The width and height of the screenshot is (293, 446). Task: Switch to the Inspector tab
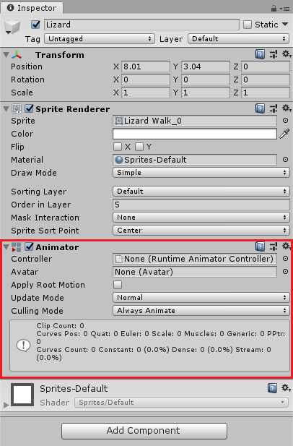click(32, 8)
